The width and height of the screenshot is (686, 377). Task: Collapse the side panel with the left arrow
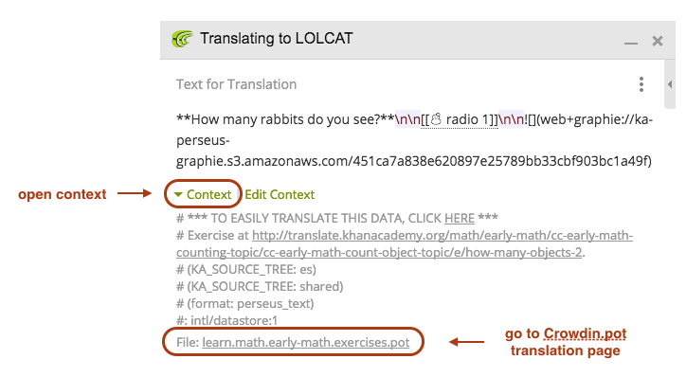[670, 84]
